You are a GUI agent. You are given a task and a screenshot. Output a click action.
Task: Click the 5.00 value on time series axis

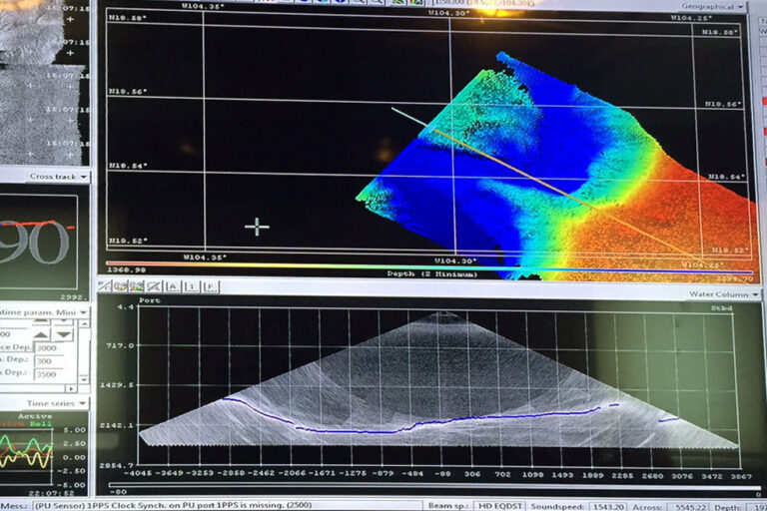coord(76,430)
